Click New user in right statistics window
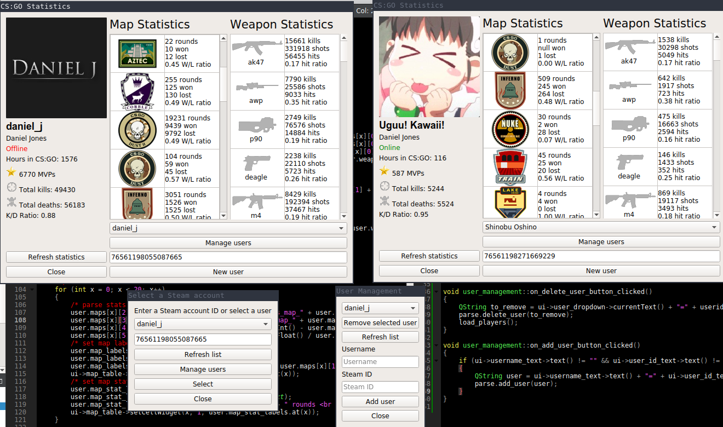Image resolution: width=723 pixels, height=427 pixels. 601,271
